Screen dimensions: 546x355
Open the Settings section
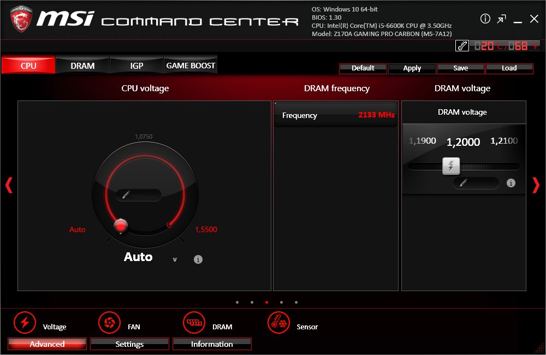tap(129, 344)
